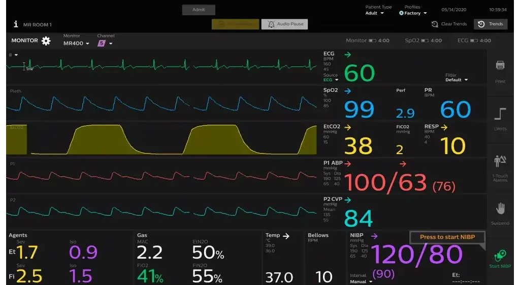Open the Trends view
The image size is (520, 285).
coord(491,24)
